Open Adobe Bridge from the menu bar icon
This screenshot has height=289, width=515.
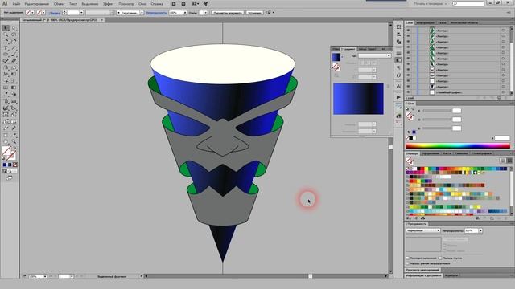click(174, 4)
